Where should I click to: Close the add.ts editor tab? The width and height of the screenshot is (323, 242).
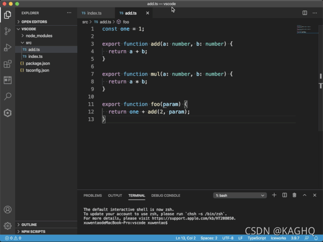pos(147,13)
